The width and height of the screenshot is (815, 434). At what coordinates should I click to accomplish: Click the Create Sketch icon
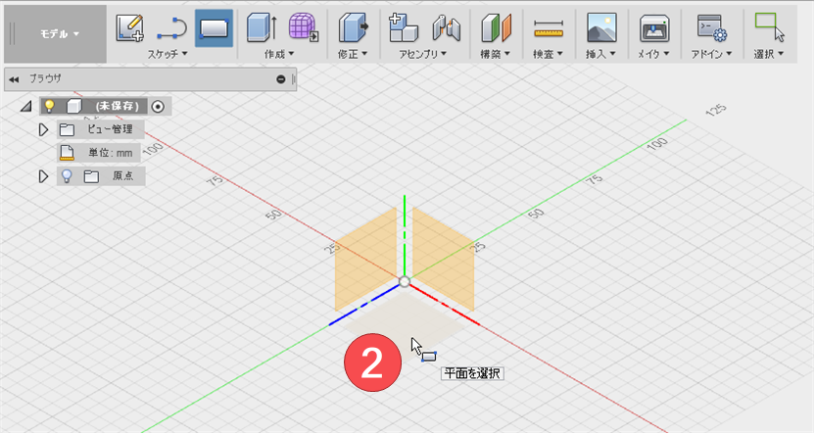click(x=129, y=28)
